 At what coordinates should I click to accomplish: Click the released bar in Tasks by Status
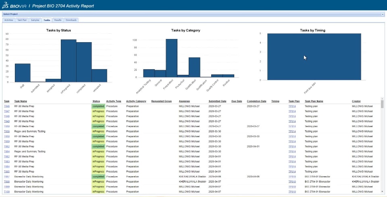click(x=99, y=76)
